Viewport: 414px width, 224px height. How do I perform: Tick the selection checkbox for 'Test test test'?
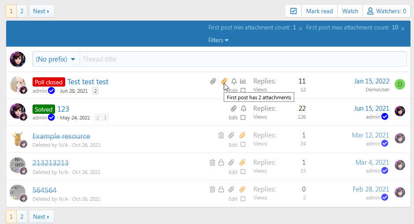click(x=243, y=91)
